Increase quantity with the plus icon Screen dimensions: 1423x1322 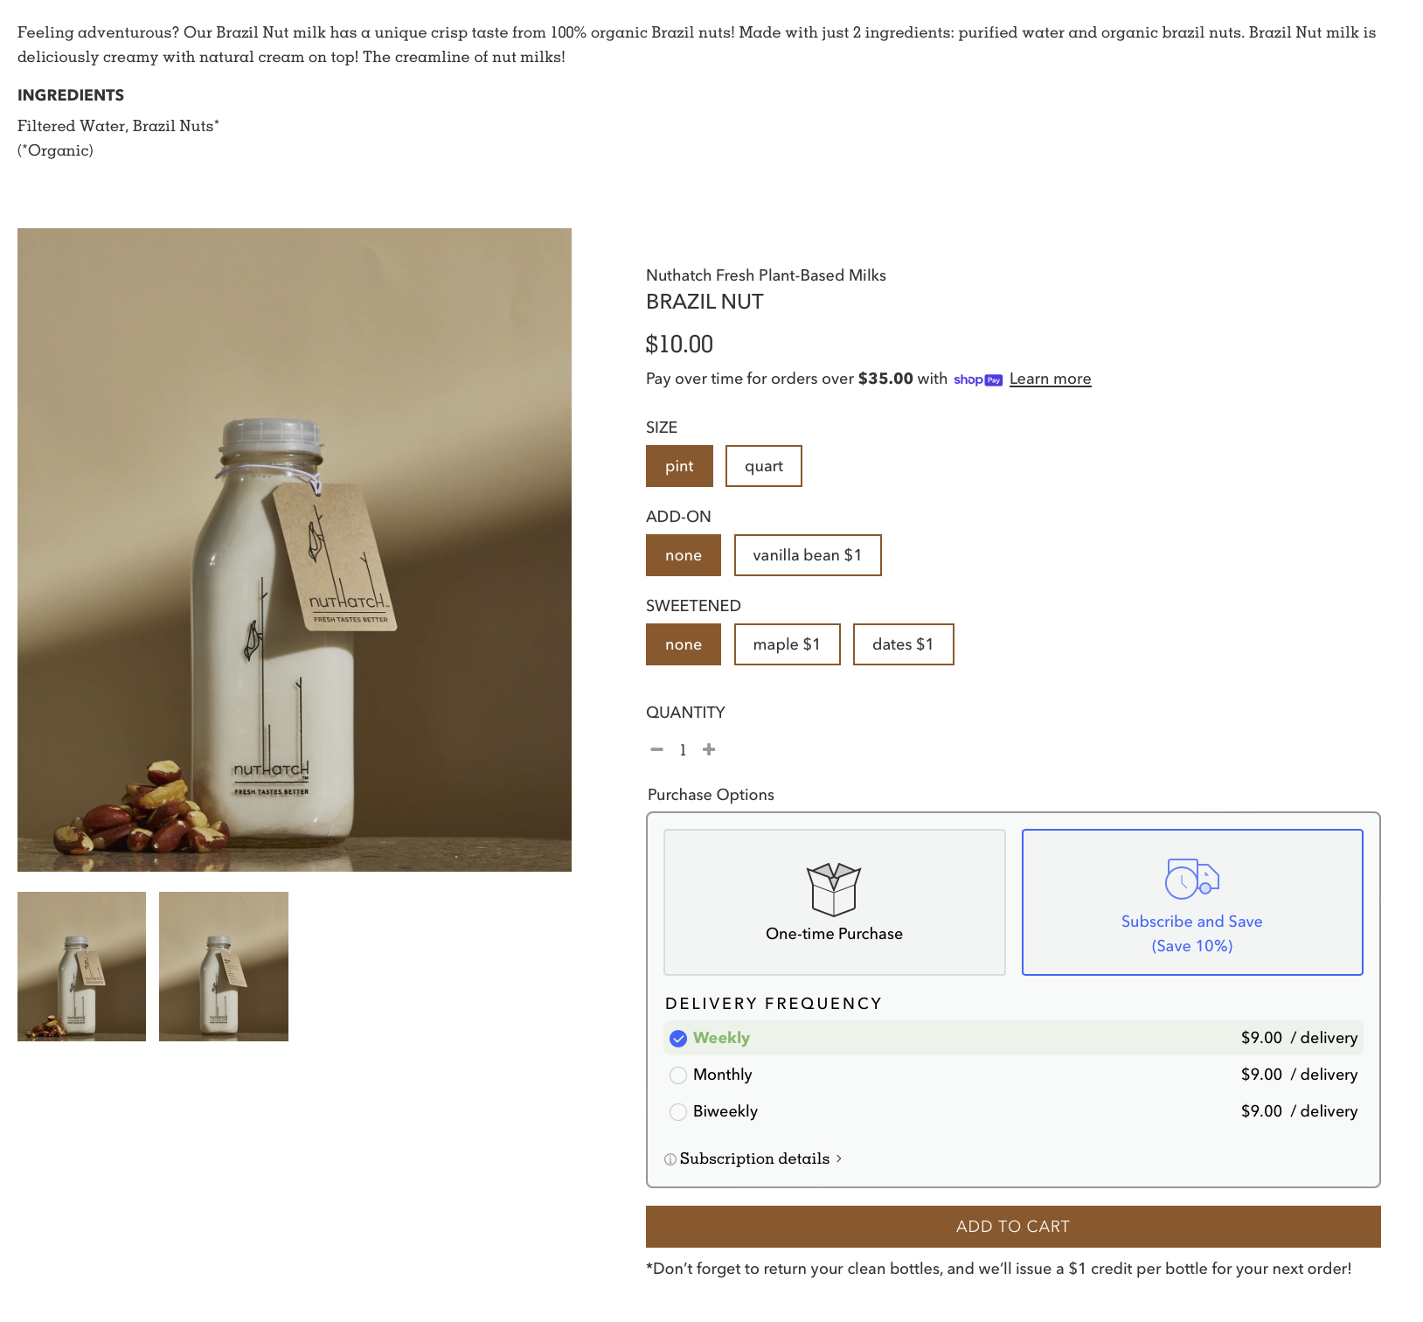[x=709, y=749]
